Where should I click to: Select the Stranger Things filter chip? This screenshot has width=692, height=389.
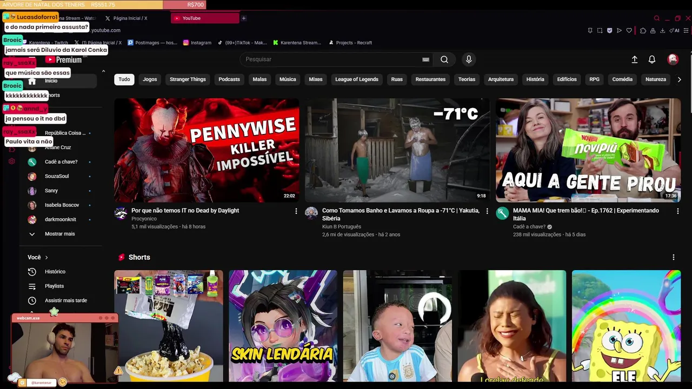coord(188,79)
